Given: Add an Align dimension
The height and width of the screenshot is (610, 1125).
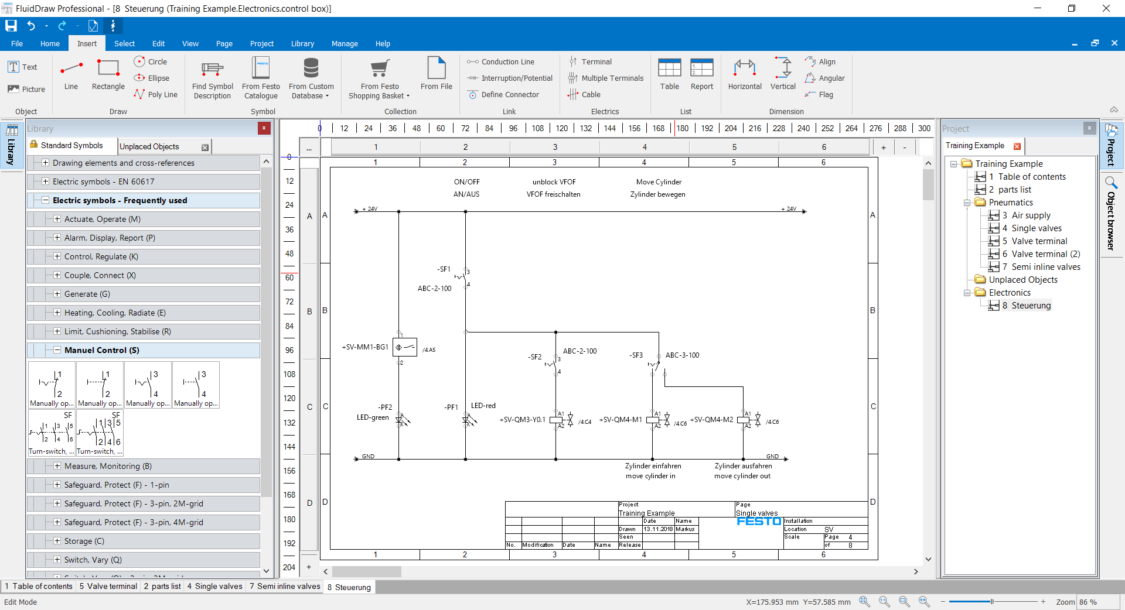Looking at the screenshot, I should coord(820,61).
